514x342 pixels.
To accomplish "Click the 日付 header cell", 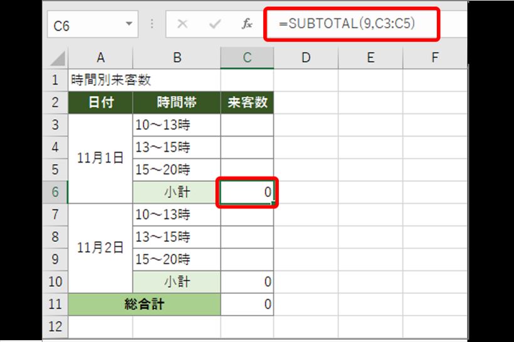I will [101, 103].
